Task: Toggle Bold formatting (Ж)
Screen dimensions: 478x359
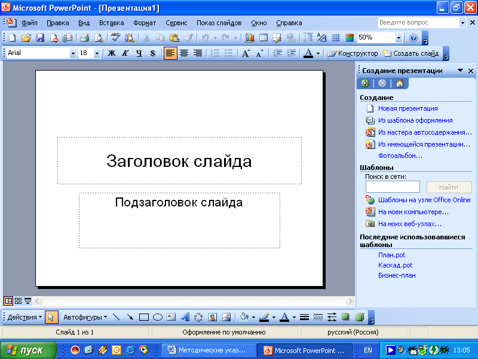Action: tap(112, 53)
